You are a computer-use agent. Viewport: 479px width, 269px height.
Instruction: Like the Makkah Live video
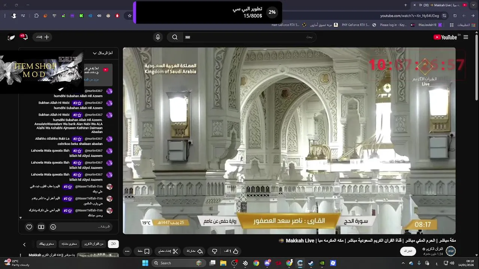click(231, 251)
